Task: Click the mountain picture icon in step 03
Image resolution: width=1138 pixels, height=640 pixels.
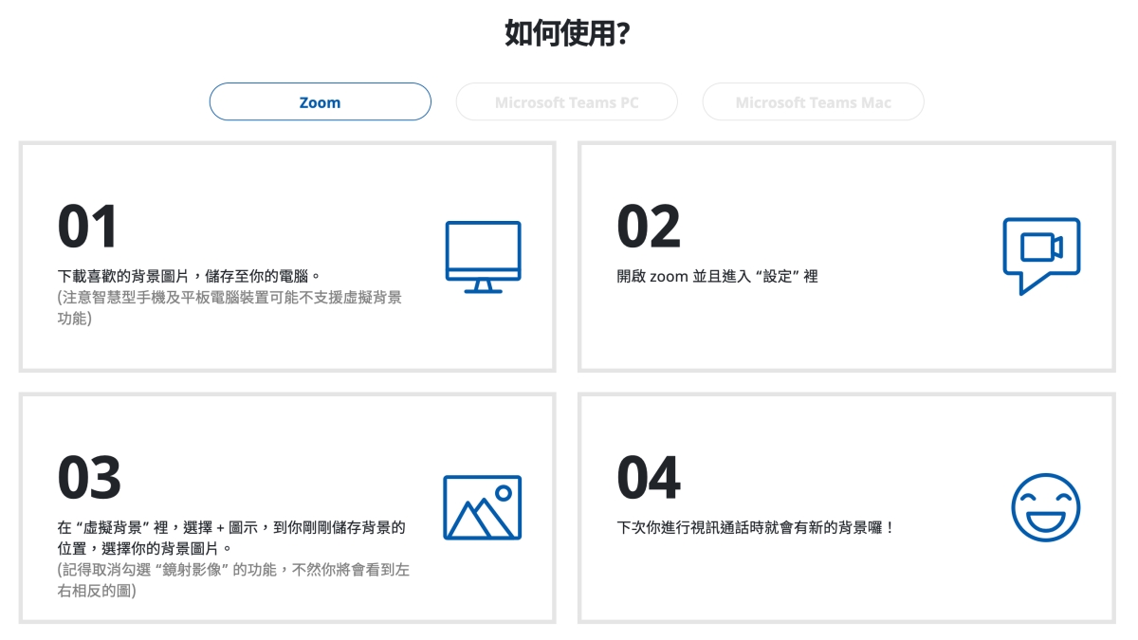Action: 482,507
